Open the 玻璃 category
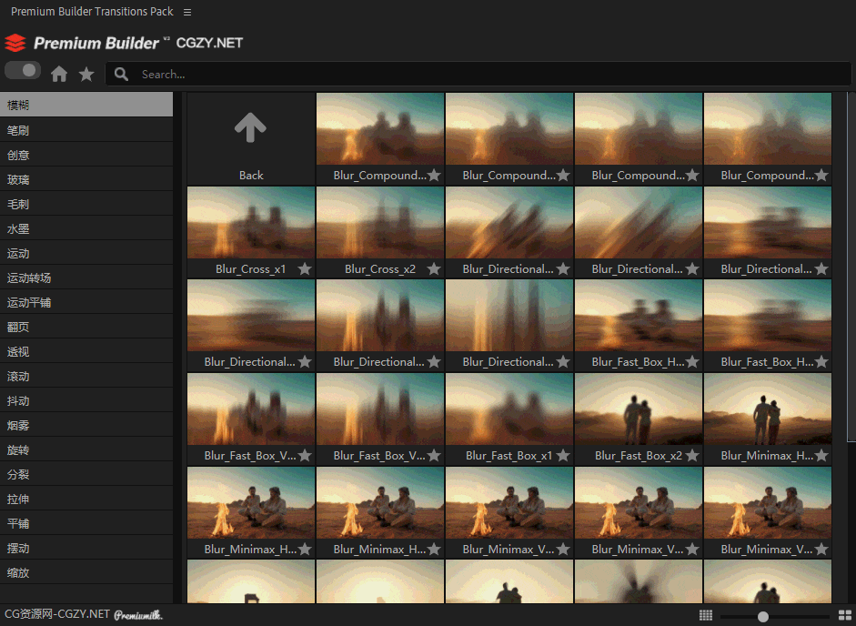Viewport: 856px width, 626px height. 86,179
